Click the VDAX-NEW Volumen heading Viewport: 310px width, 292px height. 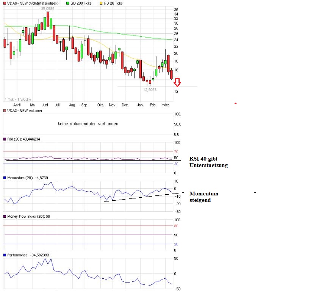(25, 111)
